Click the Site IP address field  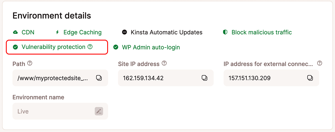(166, 78)
